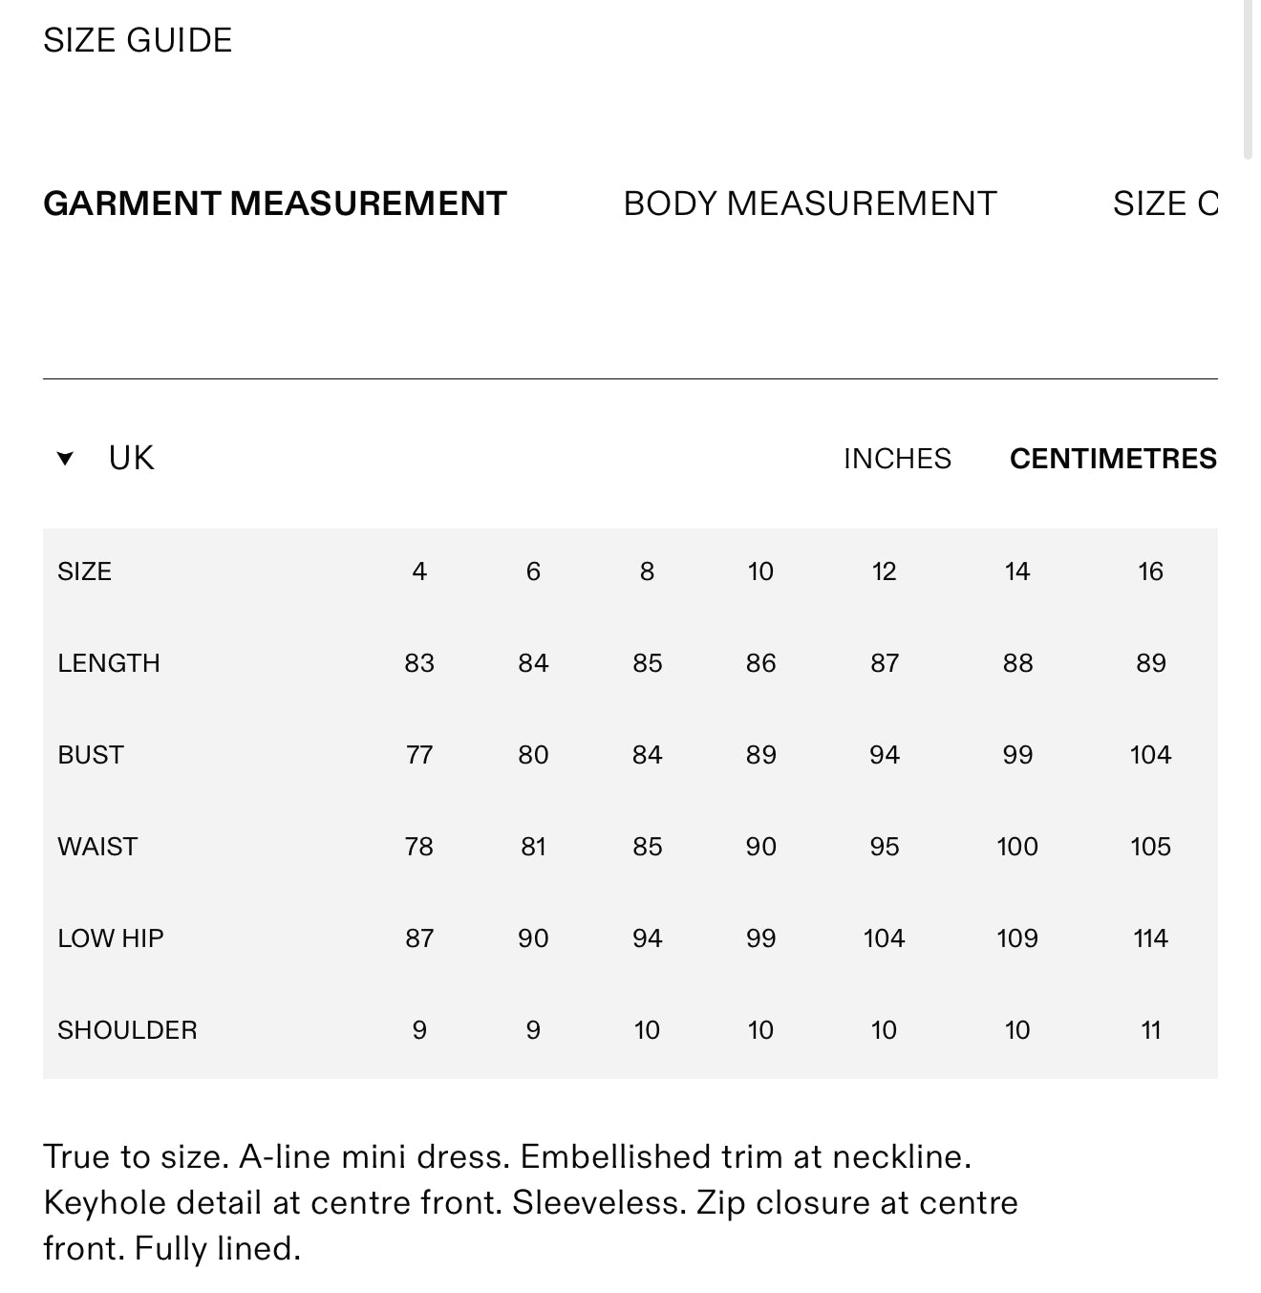
Task: Click the vertical scrollbar on right edge
Action: (x=1248, y=76)
